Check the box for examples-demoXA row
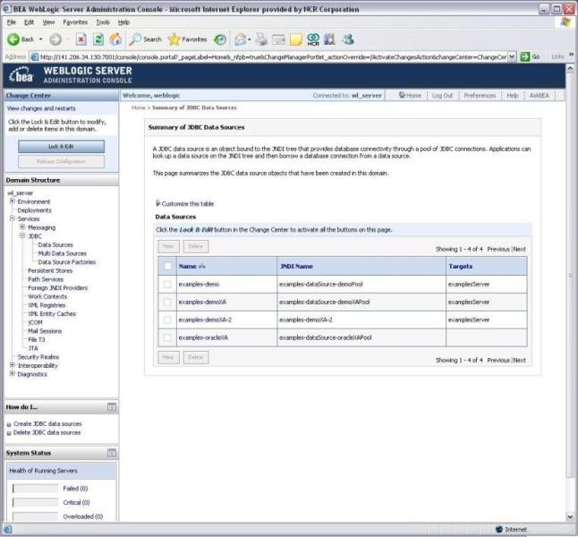 click(x=167, y=302)
